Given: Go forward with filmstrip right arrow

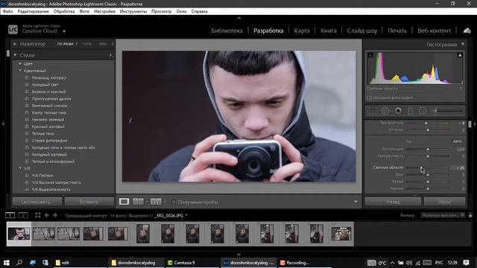Looking at the screenshot, I should pos(55,215).
